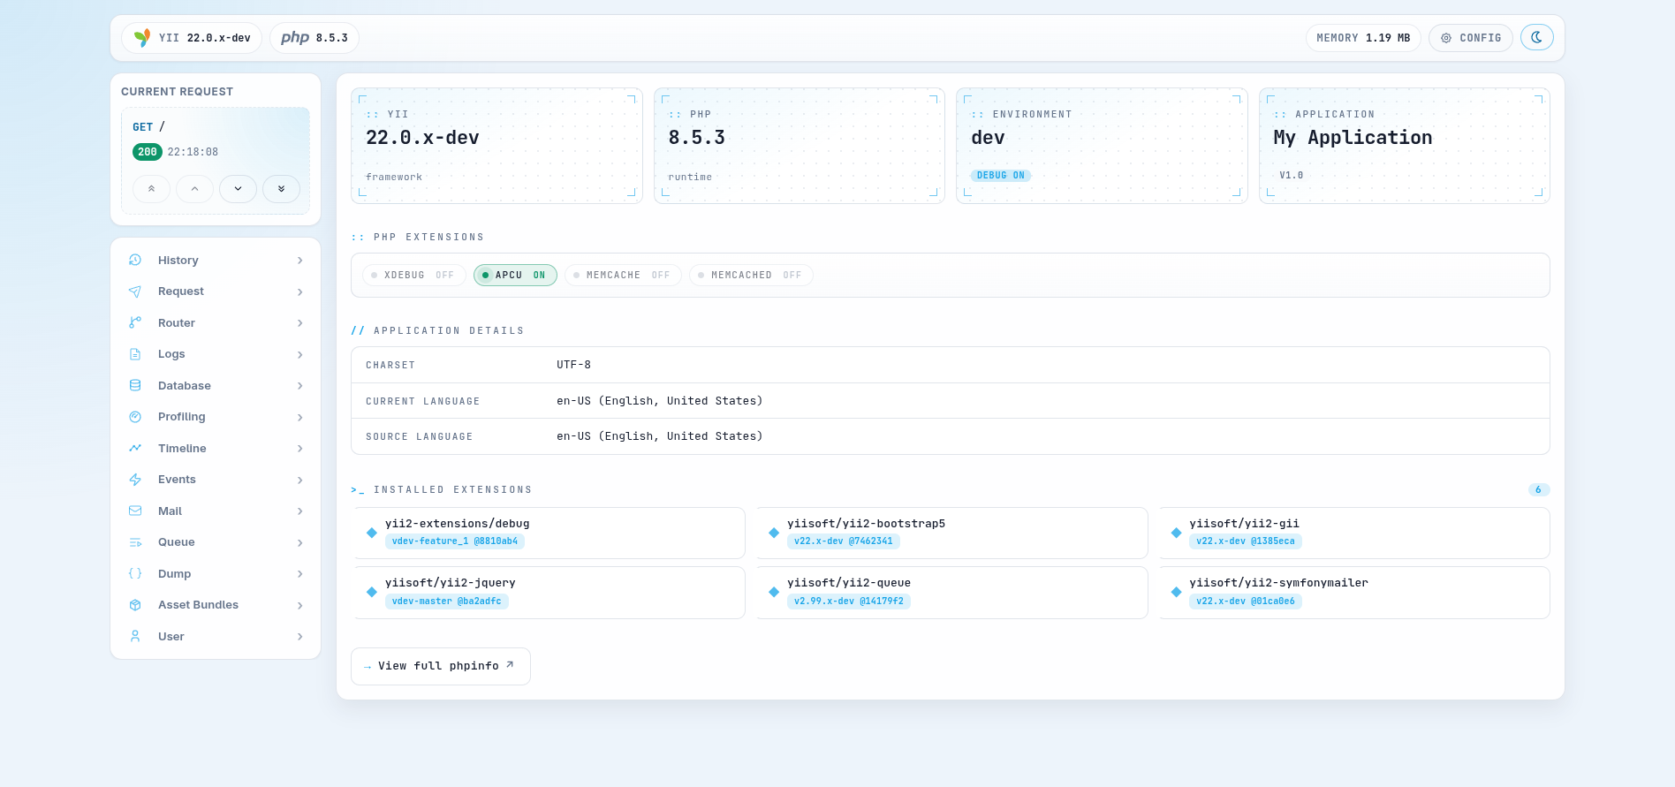Click the Router branch icon
Viewport: 1675px width, 787px height.
(135, 322)
